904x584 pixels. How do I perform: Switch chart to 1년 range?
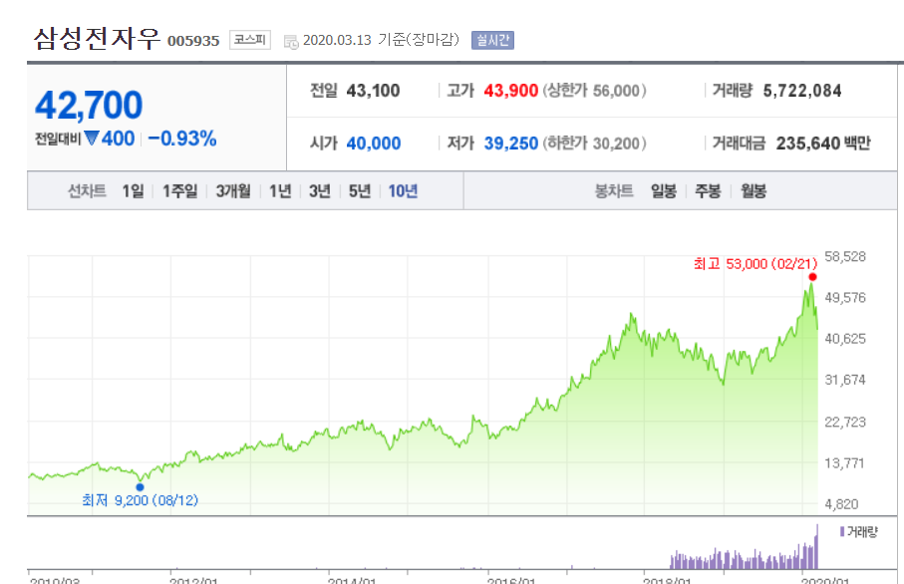pos(280,190)
